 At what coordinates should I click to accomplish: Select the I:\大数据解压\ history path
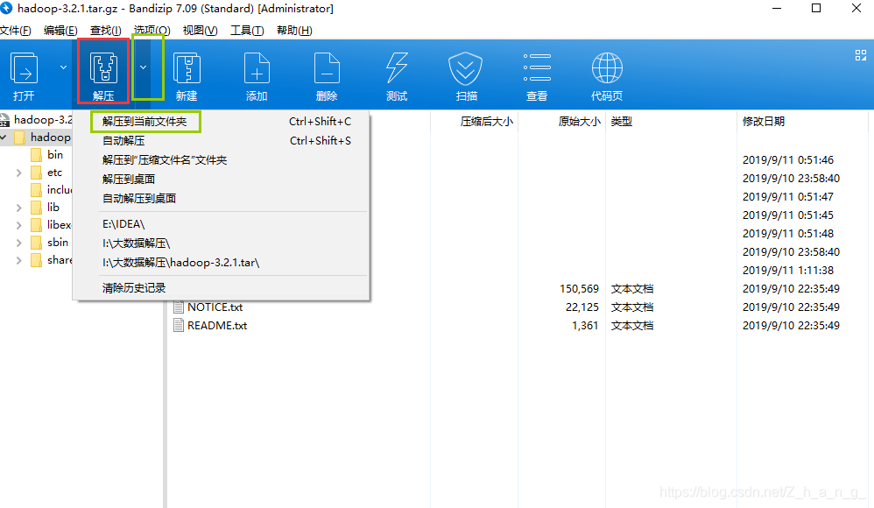coord(222,243)
